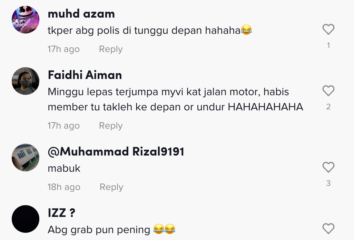The image size is (354, 240).
Task: Open the IZZ ? username link
Action: pyautogui.click(x=61, y=213)
